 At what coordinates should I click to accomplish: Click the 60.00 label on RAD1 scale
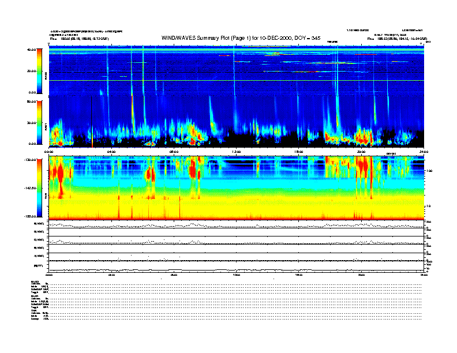(x=31, y=102)
